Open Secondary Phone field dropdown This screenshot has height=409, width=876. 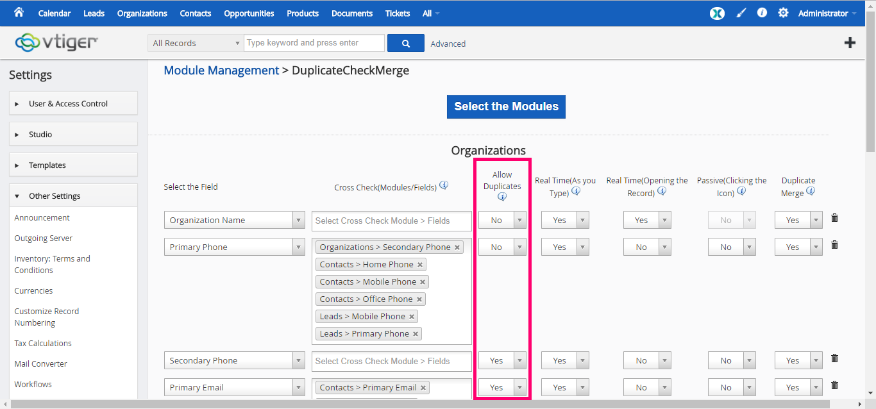(x=235, y=360)
